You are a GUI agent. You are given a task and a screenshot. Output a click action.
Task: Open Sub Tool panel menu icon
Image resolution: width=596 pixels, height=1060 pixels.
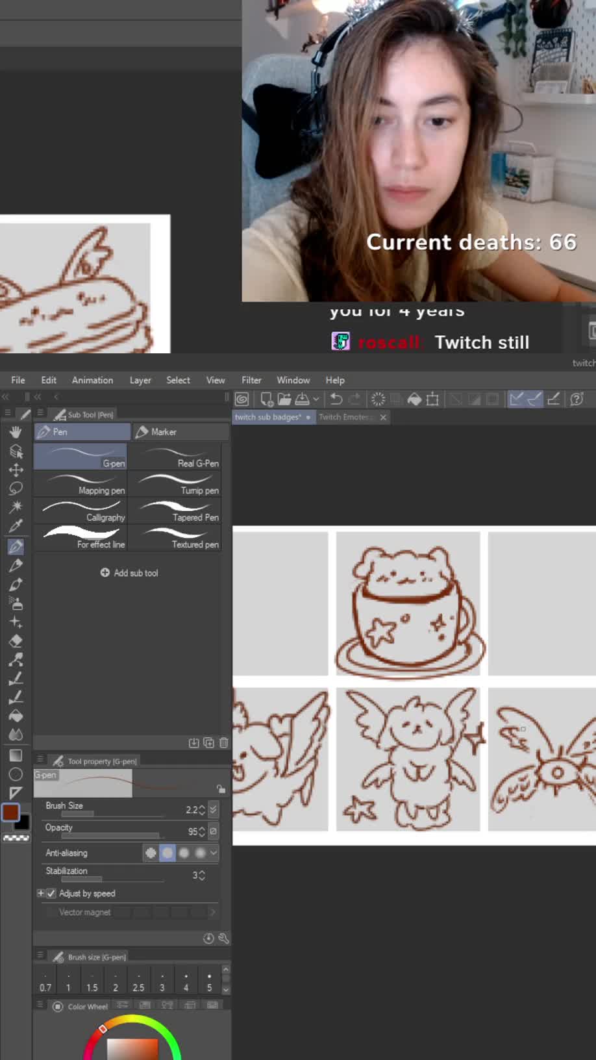coord(40,413)
